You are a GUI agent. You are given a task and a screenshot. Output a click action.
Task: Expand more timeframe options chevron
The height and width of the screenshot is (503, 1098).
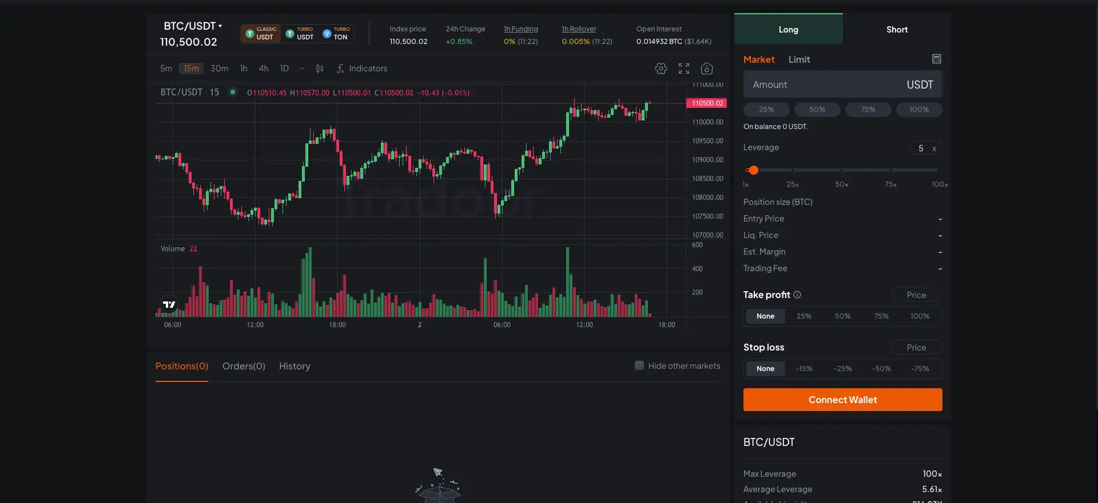302,69
